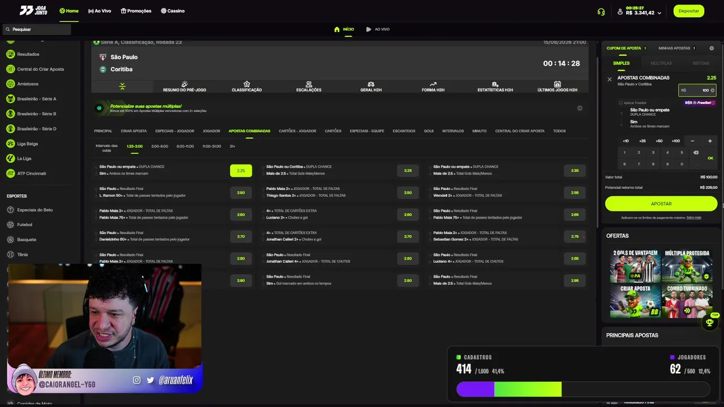Filter odds by 31+ range

click(x=232, y=146)
